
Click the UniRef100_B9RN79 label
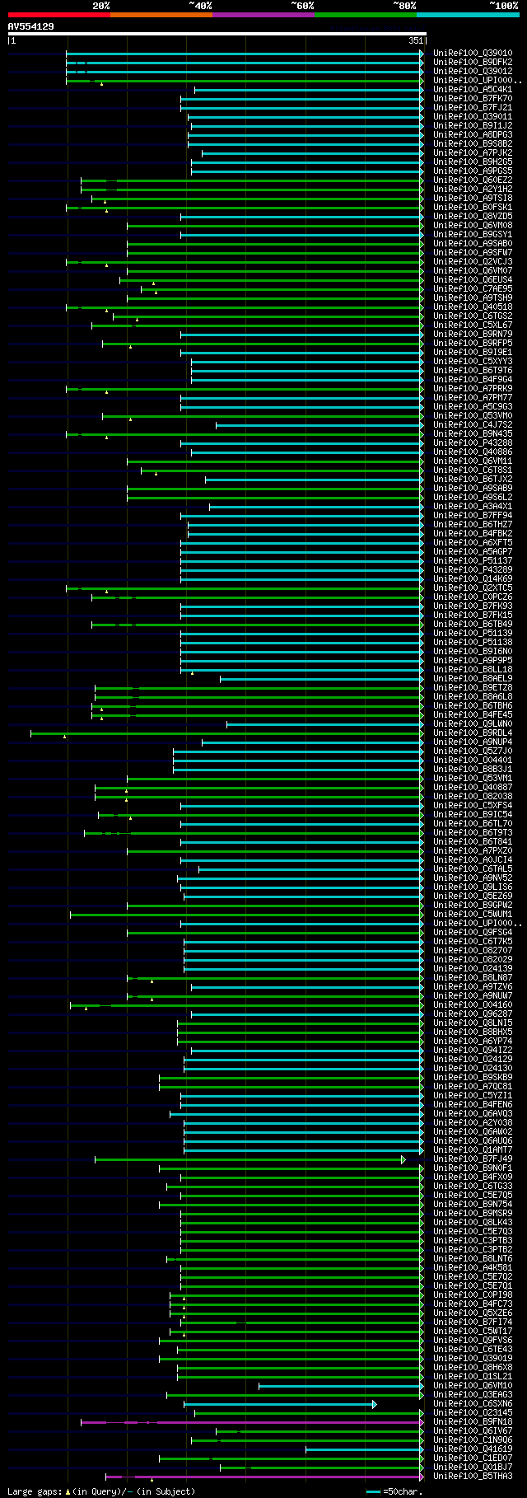[x=473, y=335]
